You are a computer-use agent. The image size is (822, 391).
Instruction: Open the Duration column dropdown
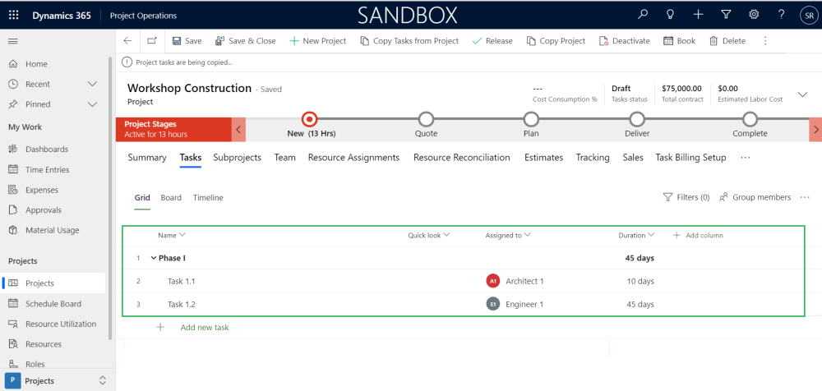651,235
